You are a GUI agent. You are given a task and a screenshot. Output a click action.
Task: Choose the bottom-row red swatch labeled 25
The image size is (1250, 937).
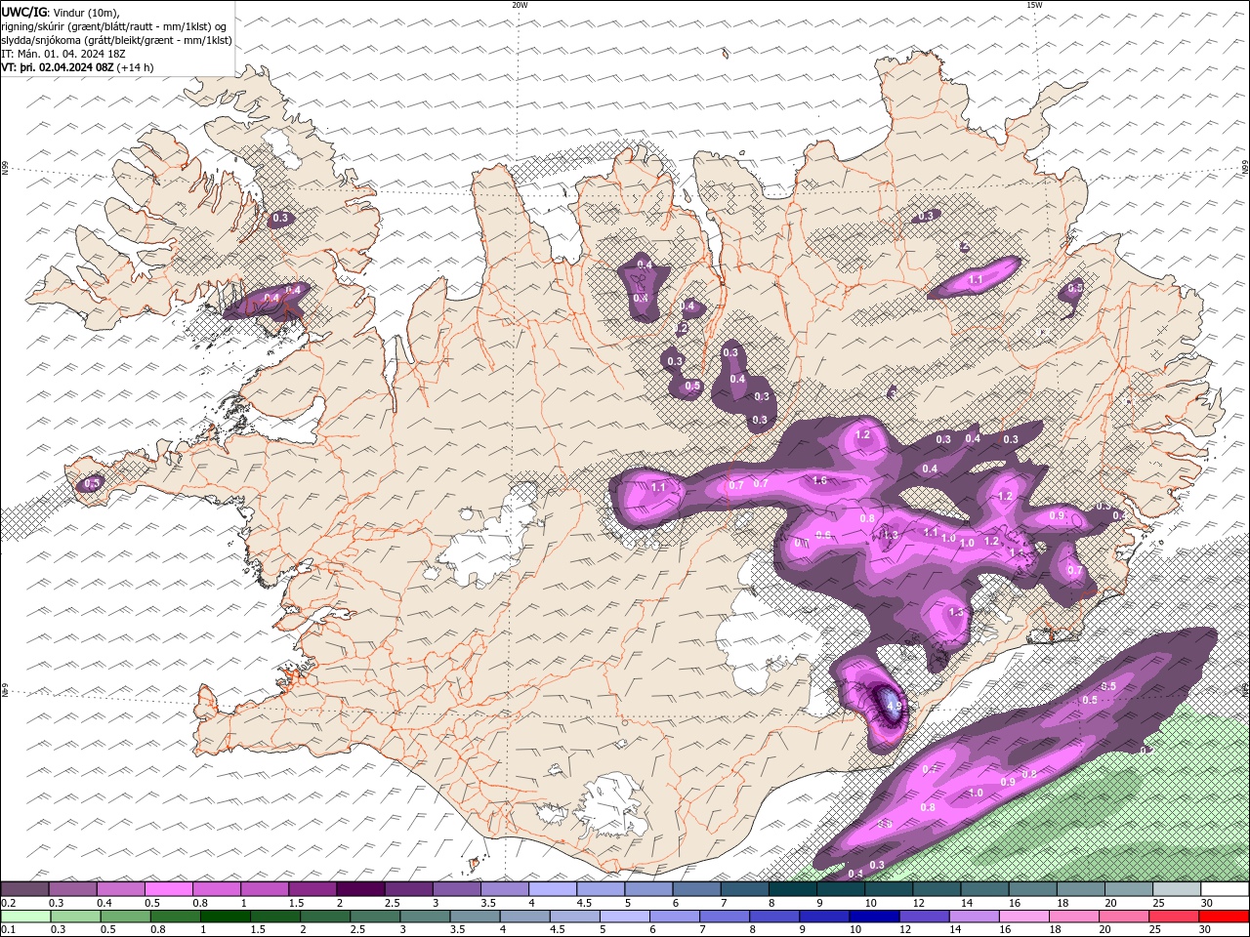click(x=1175, y=917)
